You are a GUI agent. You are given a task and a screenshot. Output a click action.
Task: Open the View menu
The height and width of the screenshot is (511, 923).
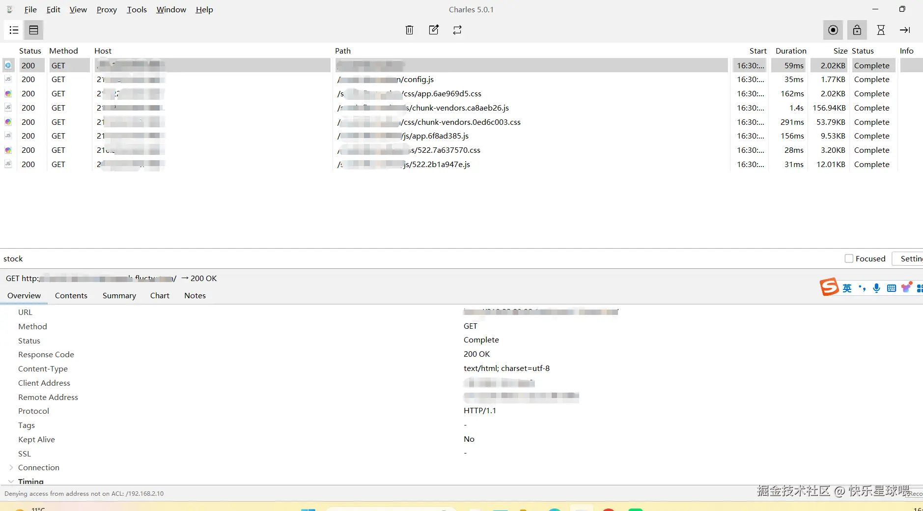tap(78, 9)
